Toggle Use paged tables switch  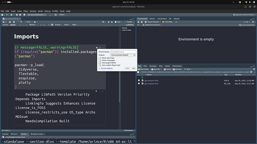click(x=100, y=63)
